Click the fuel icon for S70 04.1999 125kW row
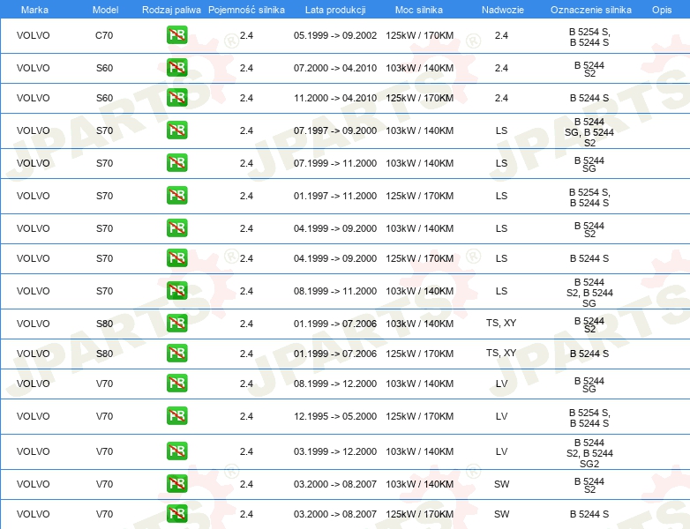This screenshot has width=690, height=529. point(176,257)
